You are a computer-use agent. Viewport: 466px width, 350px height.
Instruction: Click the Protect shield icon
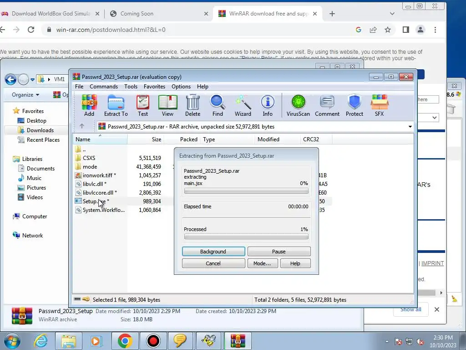tap(354, 105)
